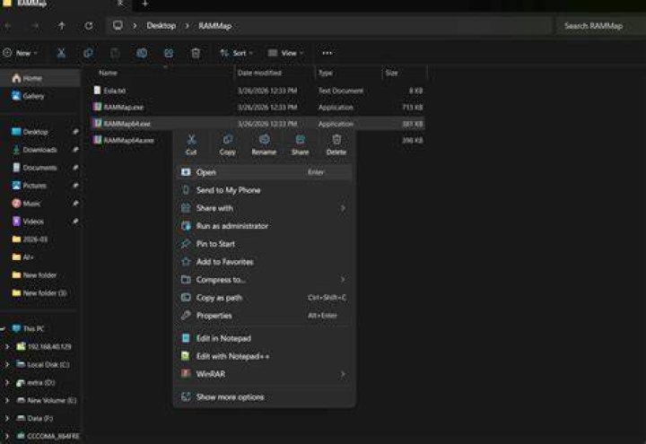Click the toolbar Share icon

click(x=169, y=53)
